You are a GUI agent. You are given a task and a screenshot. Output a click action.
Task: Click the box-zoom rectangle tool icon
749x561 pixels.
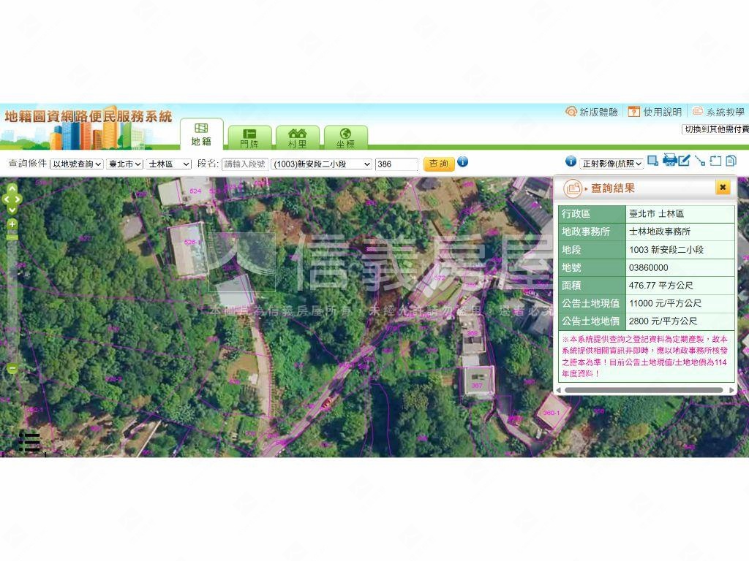(x=652, y=161)
